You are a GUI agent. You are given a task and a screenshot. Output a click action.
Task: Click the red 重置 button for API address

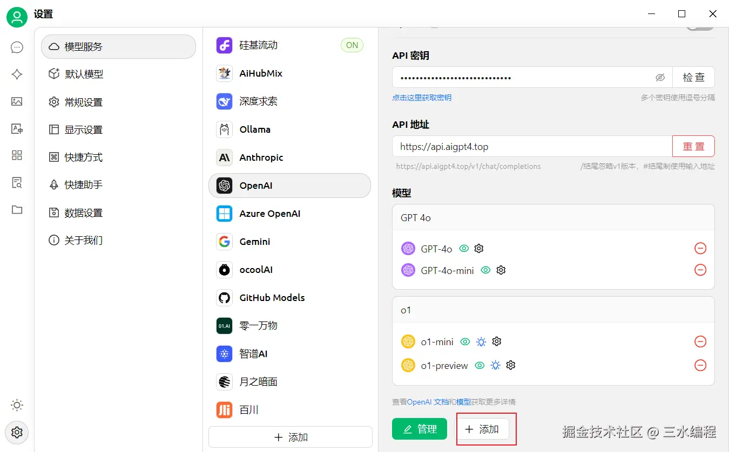pos(693,146)
